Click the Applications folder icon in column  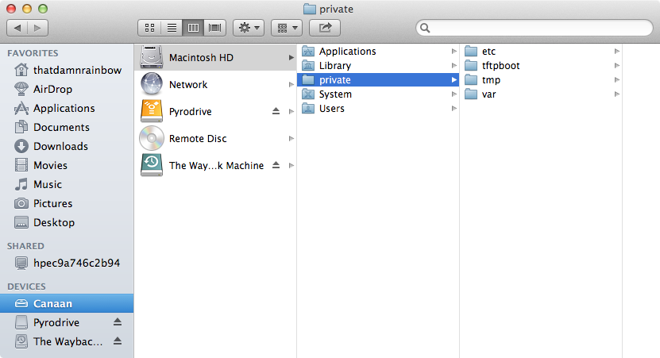pos(308,52)
